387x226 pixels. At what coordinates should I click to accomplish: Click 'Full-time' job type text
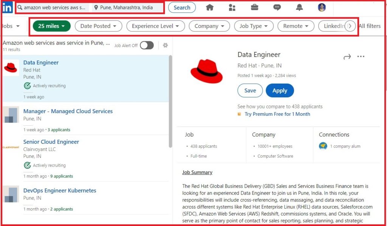(198, 156)
